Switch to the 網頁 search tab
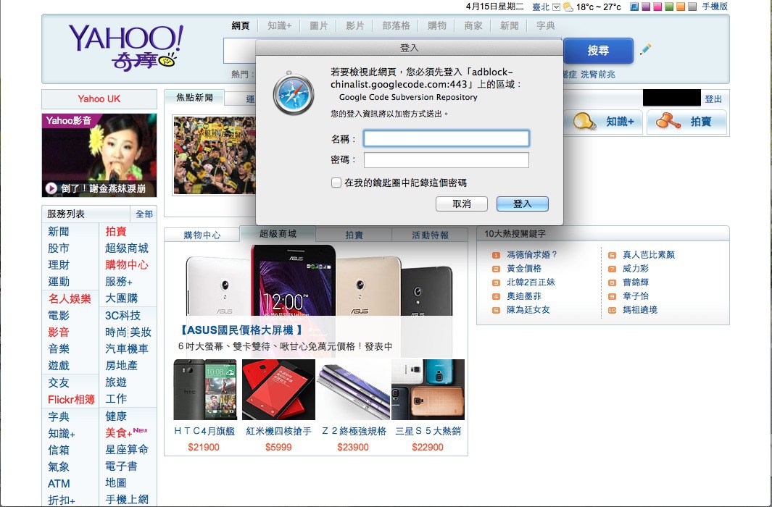This screenshot has height=507, width=772. click(240, 25)
